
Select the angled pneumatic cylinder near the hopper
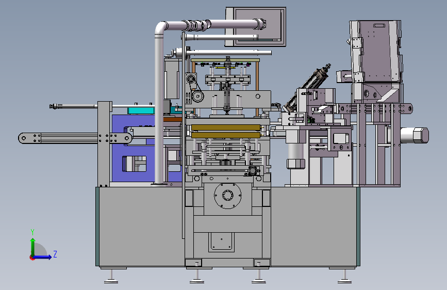pos(308,87)
